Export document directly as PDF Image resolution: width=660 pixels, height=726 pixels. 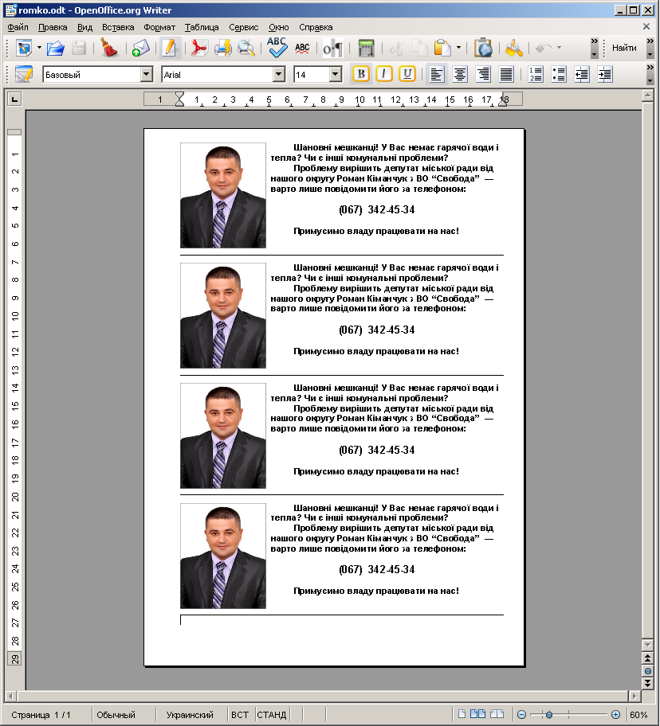tap(198, 49)
